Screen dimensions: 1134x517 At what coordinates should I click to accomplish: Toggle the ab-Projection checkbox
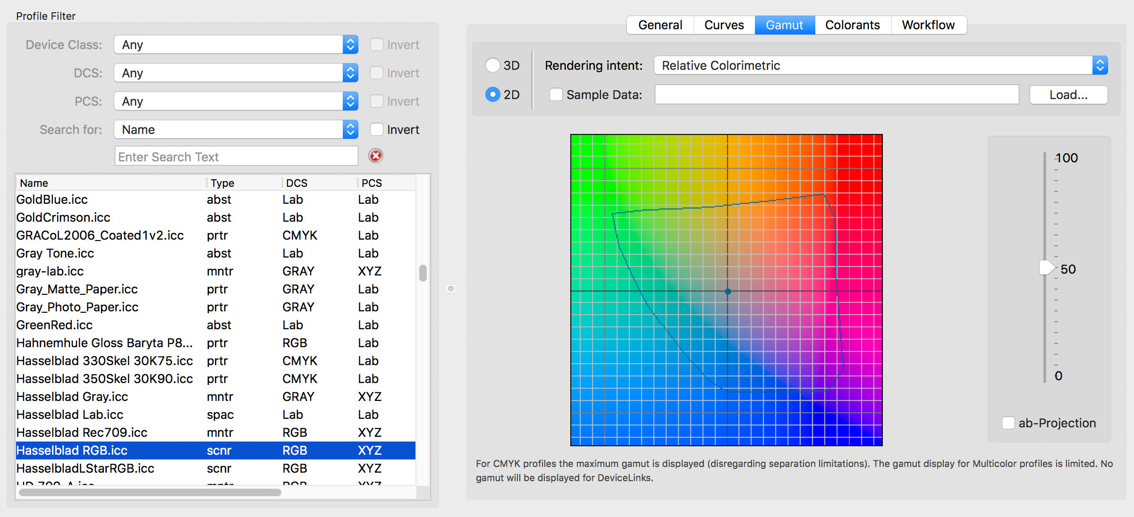pyautogui.click(x=1008, y=423)
